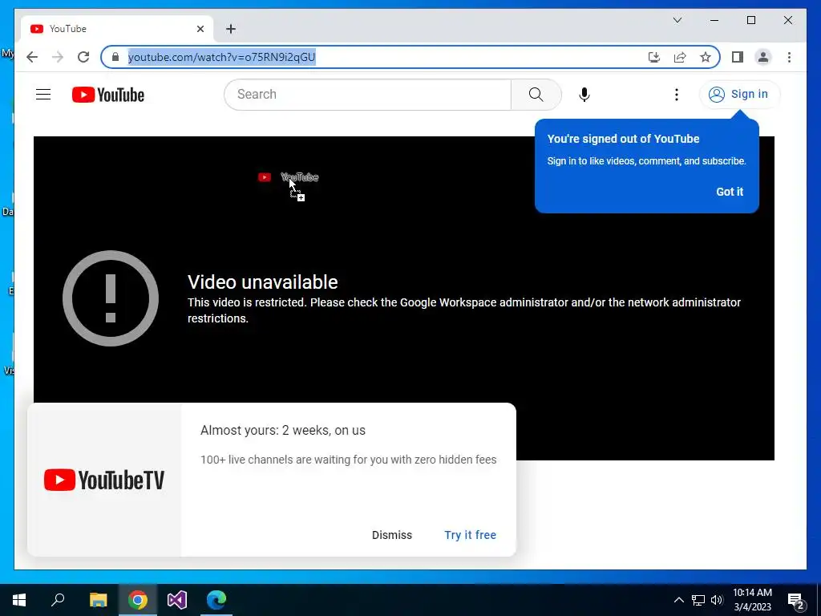The image size is (821, 616).
Task: Click the 'Video unavailable' heading
Action: tap(263, 282)
